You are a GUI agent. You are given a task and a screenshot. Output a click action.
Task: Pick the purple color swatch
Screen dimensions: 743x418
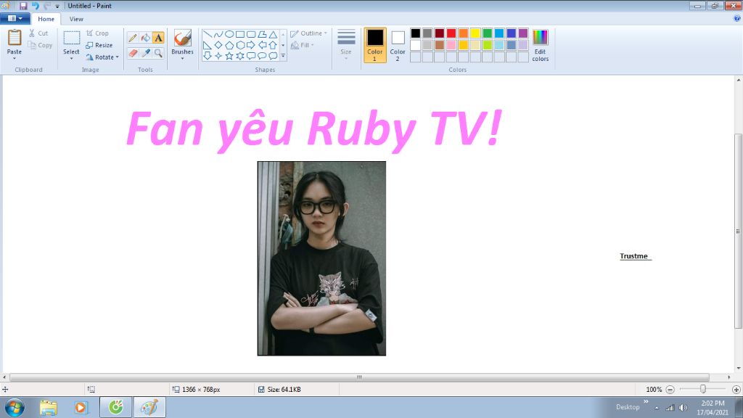click(523, 33)
